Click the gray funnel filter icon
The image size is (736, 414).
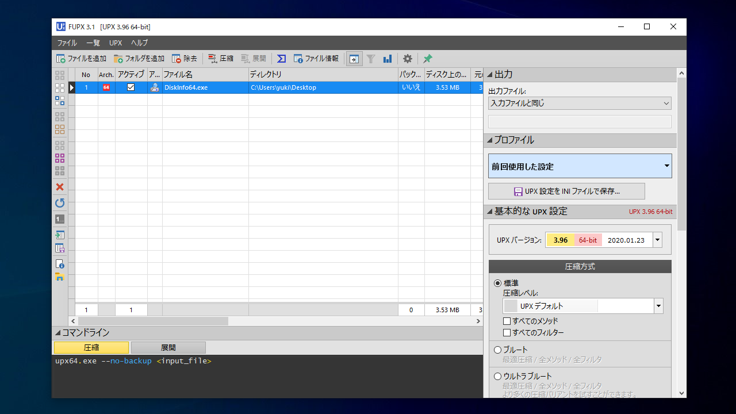(x=371, y=59)
